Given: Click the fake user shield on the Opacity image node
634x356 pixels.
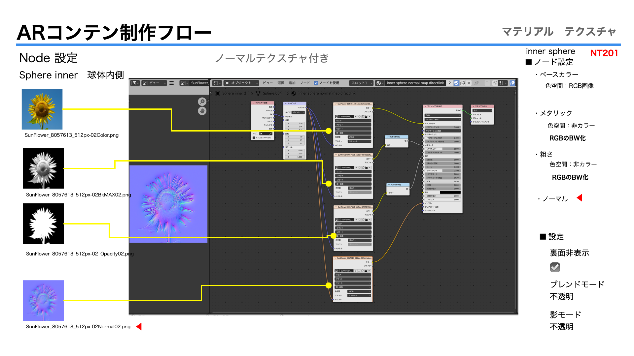Looking at the screenshot, I should click(x=360, y=168).
